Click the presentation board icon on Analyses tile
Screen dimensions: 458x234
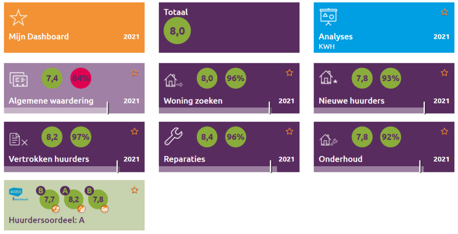(328, 17)
